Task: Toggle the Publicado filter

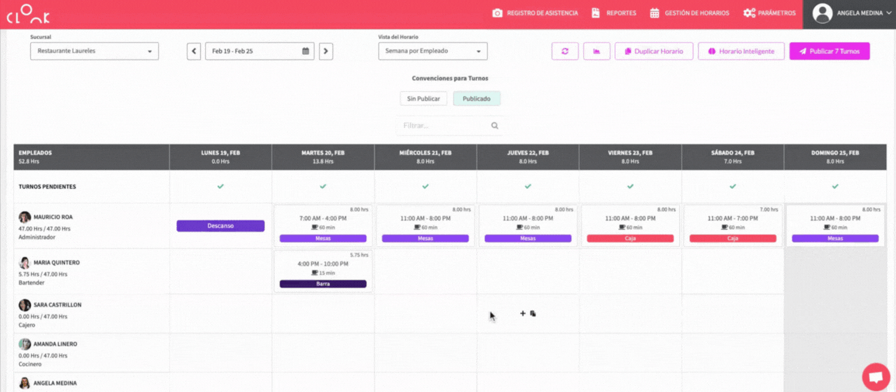Action: click(477, 99)
